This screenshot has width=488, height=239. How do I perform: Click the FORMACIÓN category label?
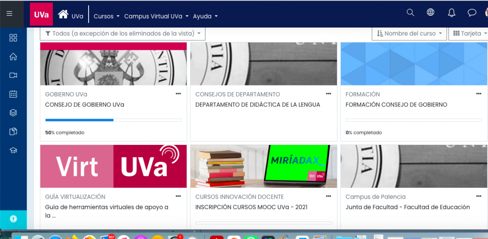coord(363,94)
